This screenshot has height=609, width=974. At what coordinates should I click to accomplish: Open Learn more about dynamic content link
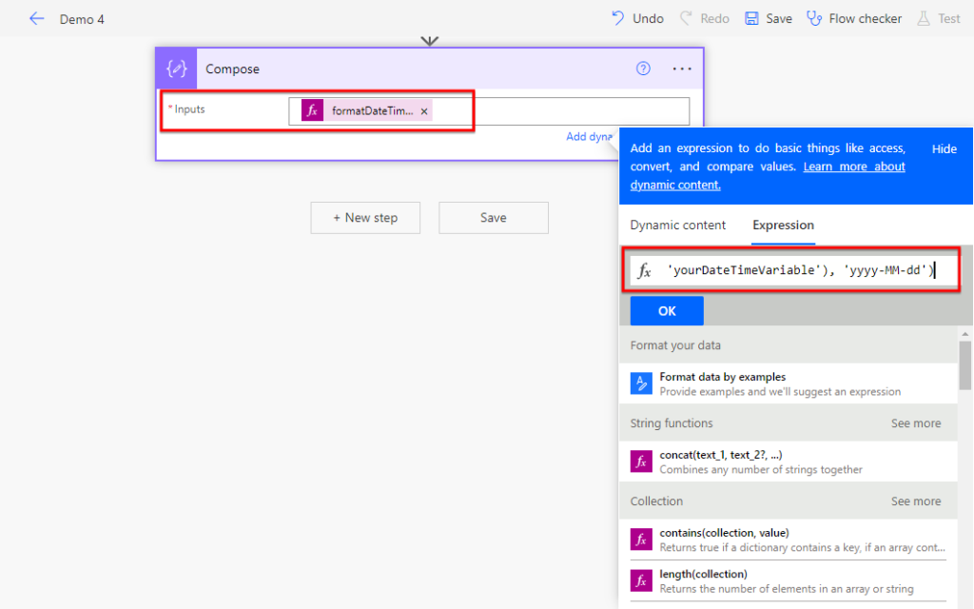768,175
